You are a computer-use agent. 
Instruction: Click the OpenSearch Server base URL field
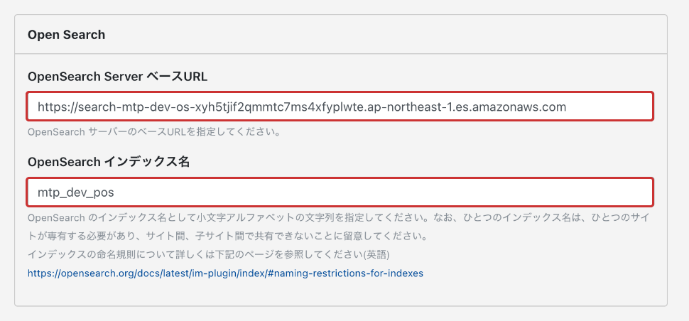[x=340, y=107]
